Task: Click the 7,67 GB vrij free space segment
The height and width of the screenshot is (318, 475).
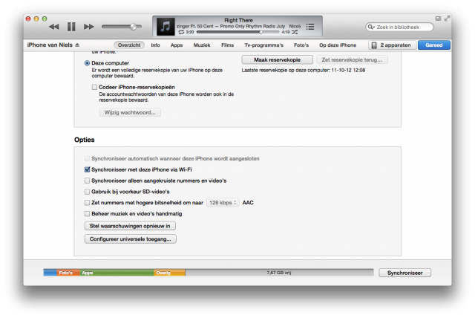Action: (279, 273)
